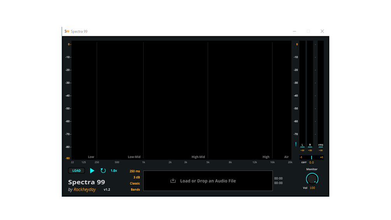Minimize the Spectra 99 window

tap(295, 31)
